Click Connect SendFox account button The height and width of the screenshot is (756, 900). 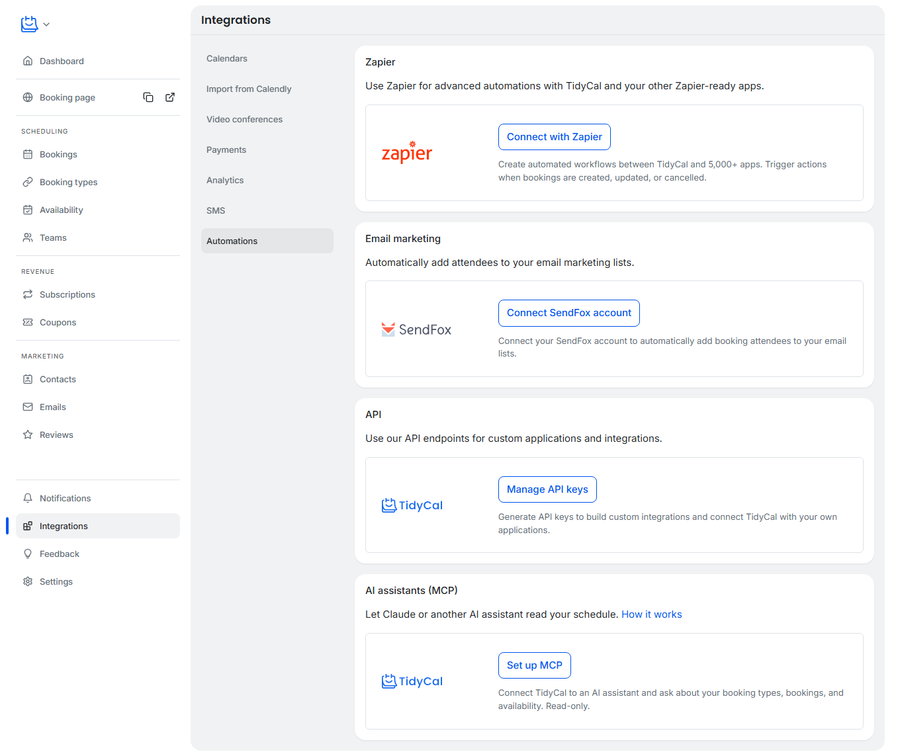pyautogui.click(x=569, y=313)
